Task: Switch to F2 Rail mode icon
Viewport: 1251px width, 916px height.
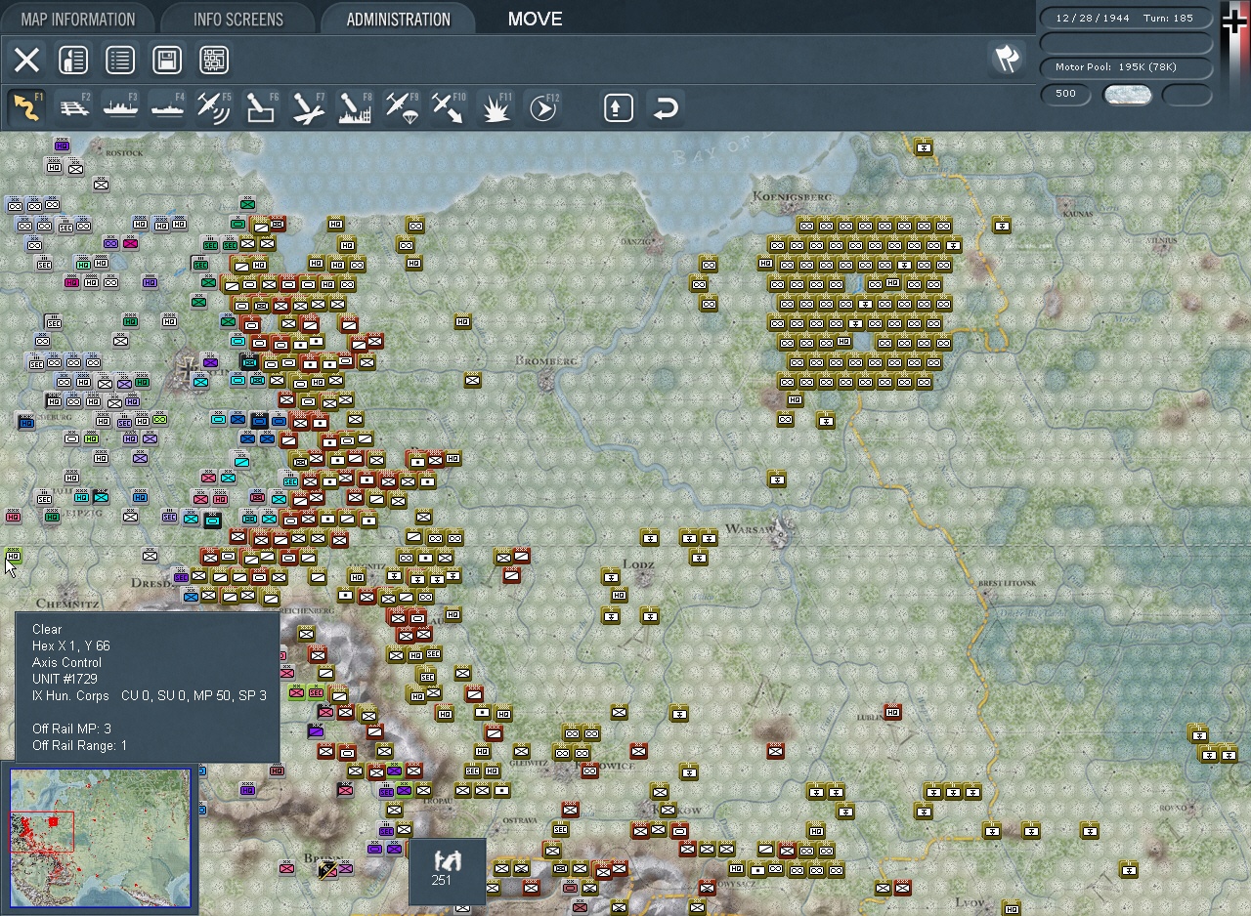Action: tap(73, 107)
